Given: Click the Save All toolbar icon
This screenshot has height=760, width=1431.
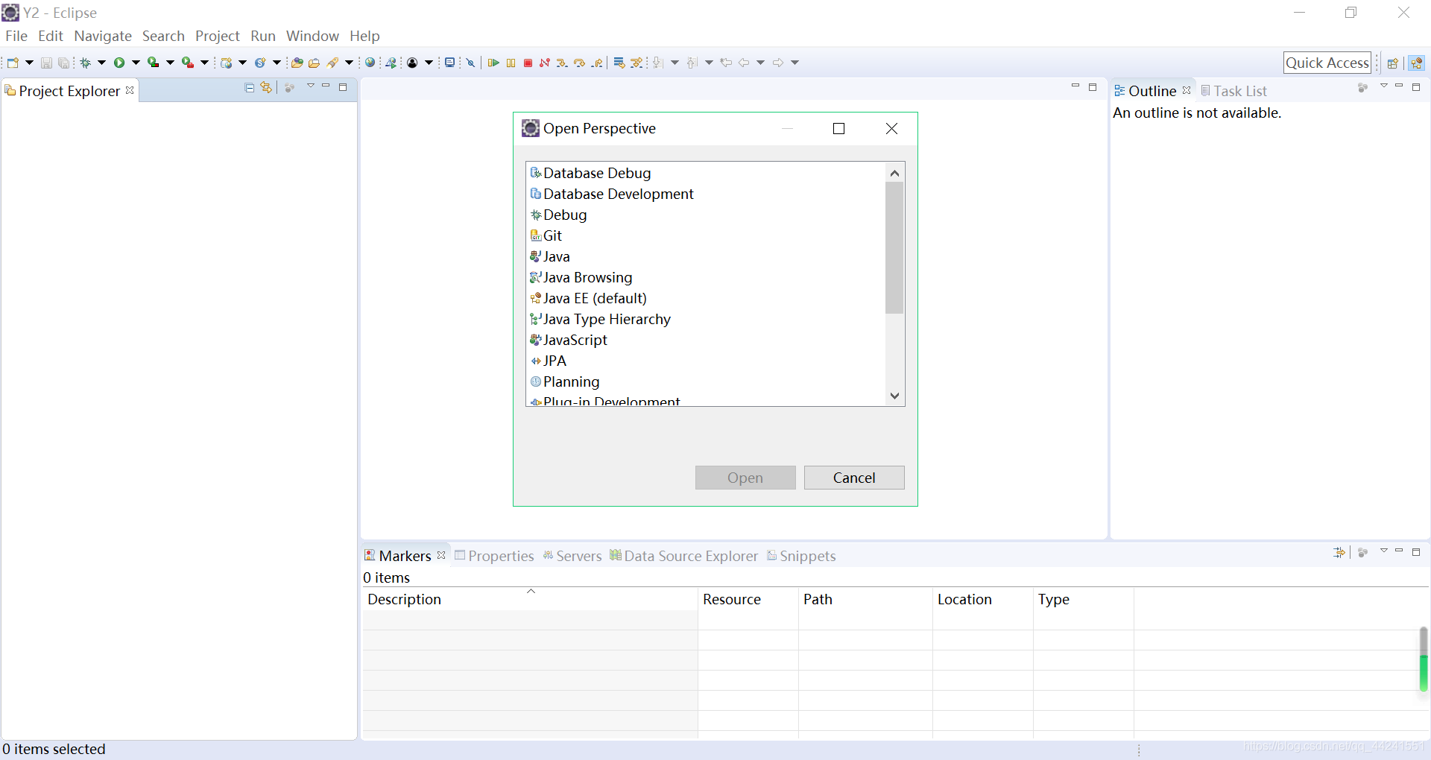Looking at the screenshot, I should (63, 63).
